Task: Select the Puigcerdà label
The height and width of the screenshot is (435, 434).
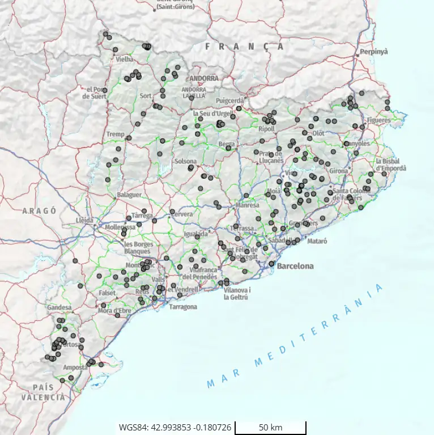Action: pyautogui.click(x=230, y=101)
